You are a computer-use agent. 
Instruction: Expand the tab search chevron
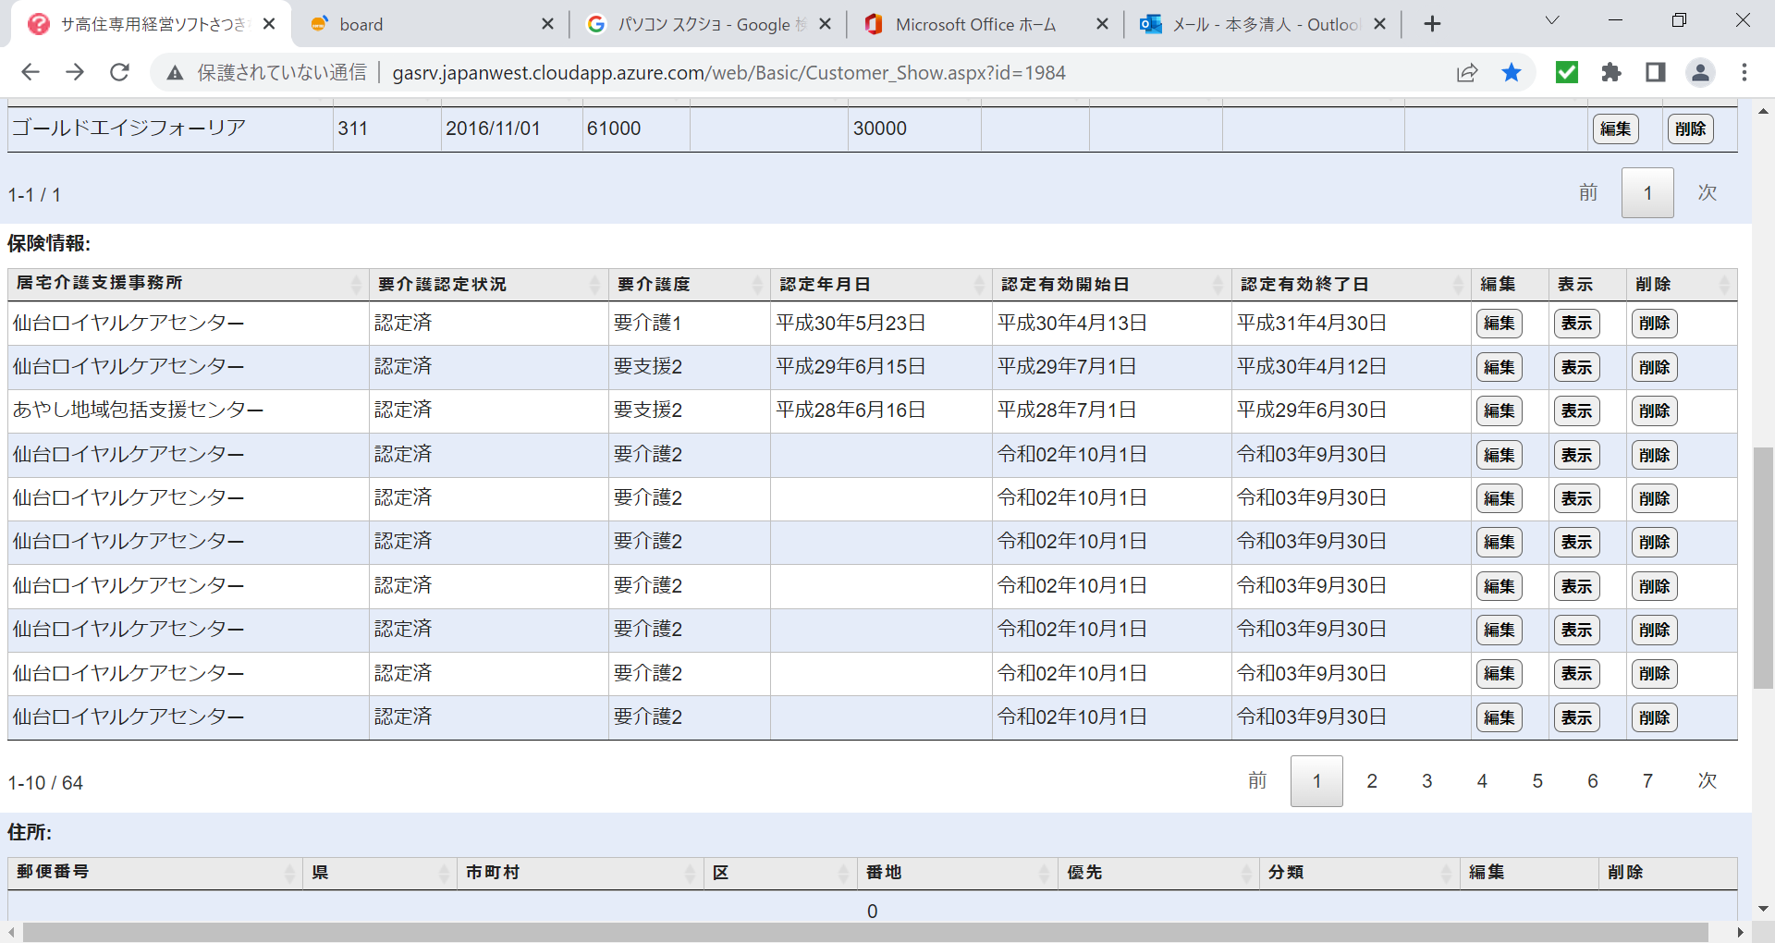(x=1552, y=21)
